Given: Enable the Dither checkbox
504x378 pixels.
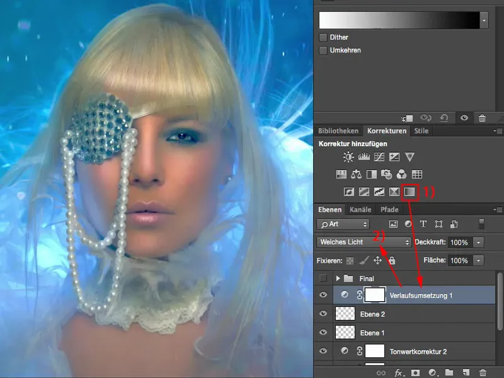Looking at the screenshot, I should 323,37.
